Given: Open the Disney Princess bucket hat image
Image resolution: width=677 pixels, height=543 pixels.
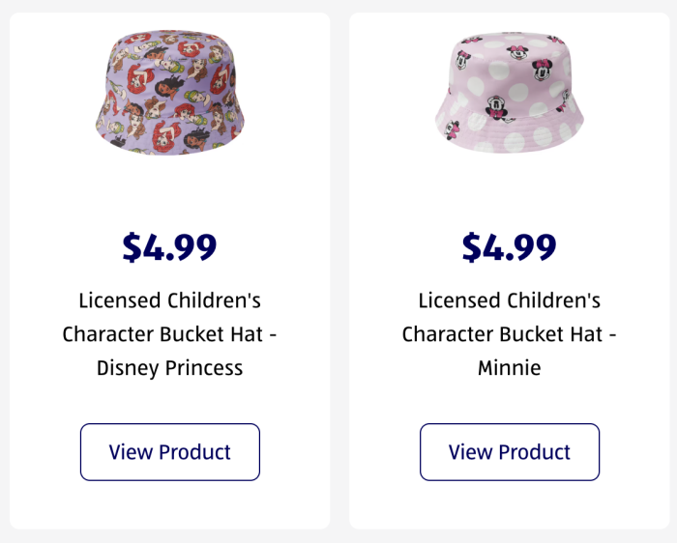Looking at the screenshot, I should 169,93.
